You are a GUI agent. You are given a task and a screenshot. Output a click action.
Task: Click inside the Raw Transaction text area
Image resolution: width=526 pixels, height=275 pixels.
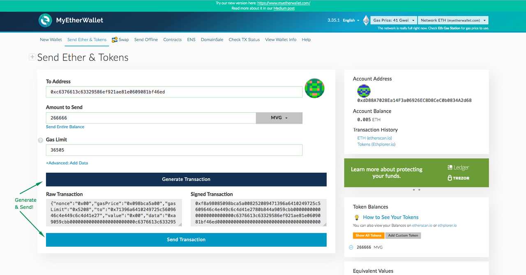[x=114, y=213]
